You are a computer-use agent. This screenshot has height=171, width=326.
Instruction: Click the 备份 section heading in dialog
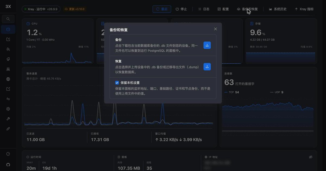click(x=118, y=40)
